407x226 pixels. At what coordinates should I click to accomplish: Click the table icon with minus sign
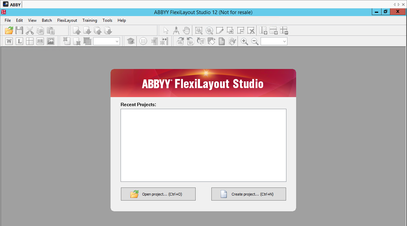pos(284,31)
